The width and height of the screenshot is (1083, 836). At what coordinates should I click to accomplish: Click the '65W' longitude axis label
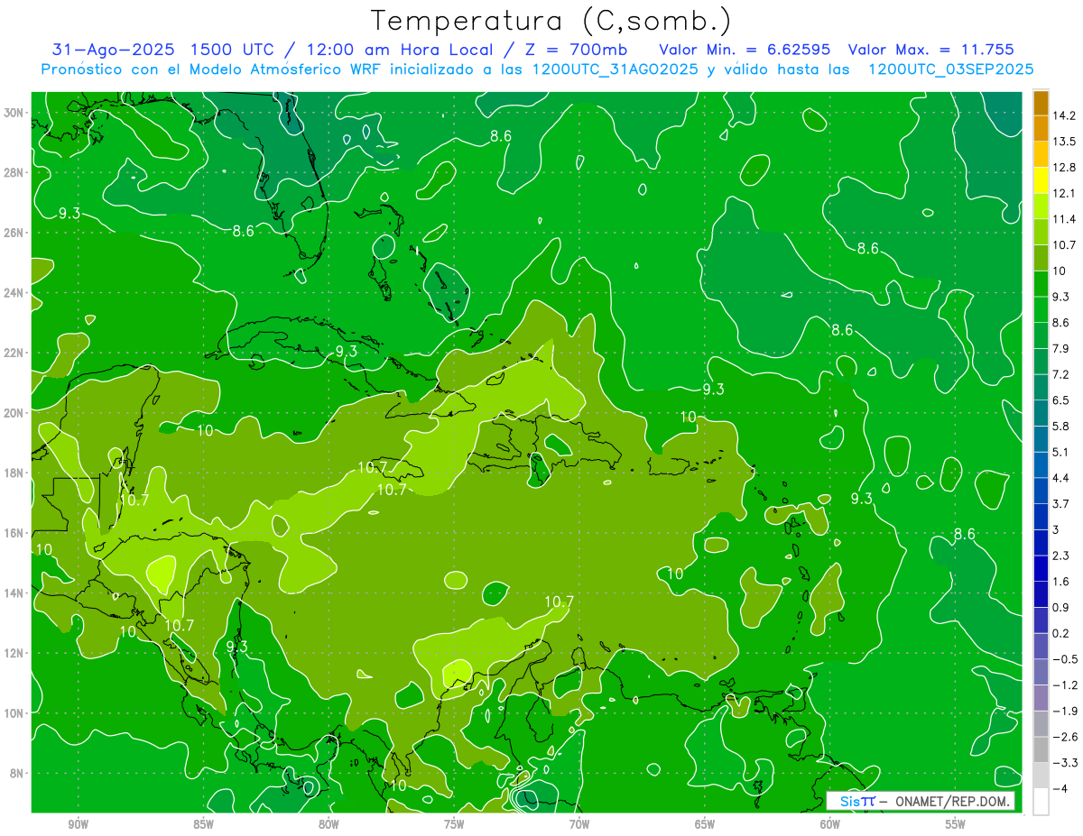(705, 824)
